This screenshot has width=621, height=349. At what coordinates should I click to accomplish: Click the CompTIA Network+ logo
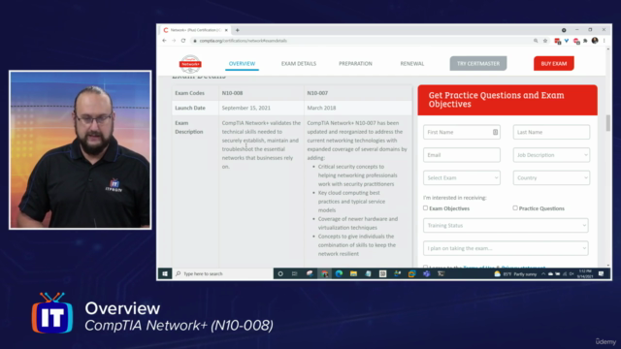click(190, 64)
